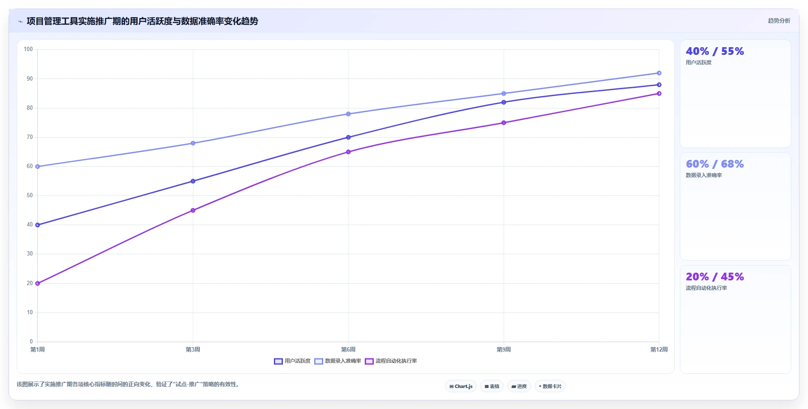
Task: Open the 20% / 45% 流程自动化执行率 stat card
Action: 736,319
